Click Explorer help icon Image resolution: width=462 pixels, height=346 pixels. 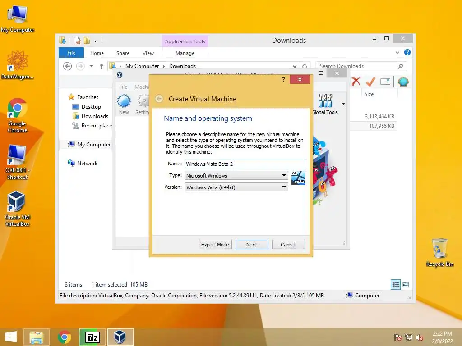click(x=407, y=52)
